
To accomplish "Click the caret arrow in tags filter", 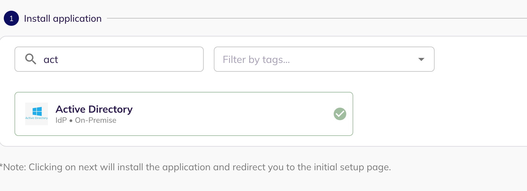I will click(421, 59).
